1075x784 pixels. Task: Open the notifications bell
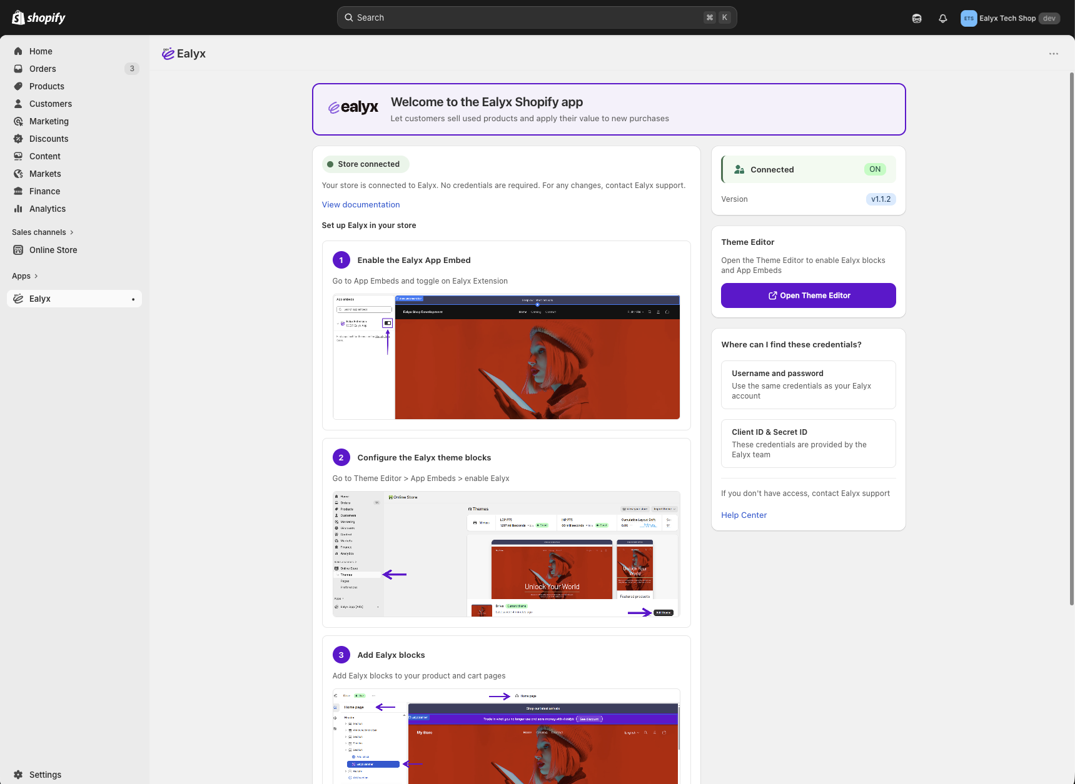pyautogui.click(x=942, y=18)
